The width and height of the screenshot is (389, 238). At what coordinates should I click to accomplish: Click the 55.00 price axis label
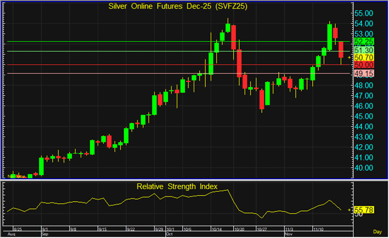pyautogui.click(x=364, y=12)
